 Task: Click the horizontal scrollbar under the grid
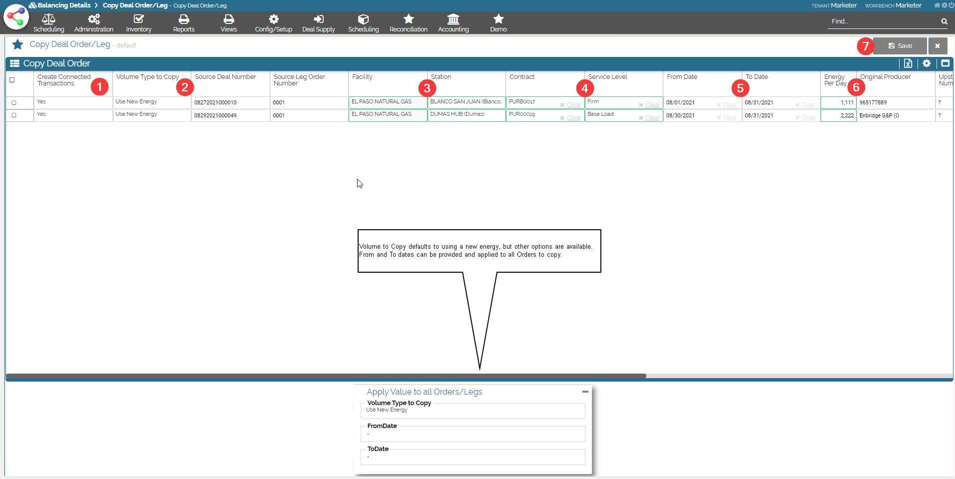[x=326, y=376]
